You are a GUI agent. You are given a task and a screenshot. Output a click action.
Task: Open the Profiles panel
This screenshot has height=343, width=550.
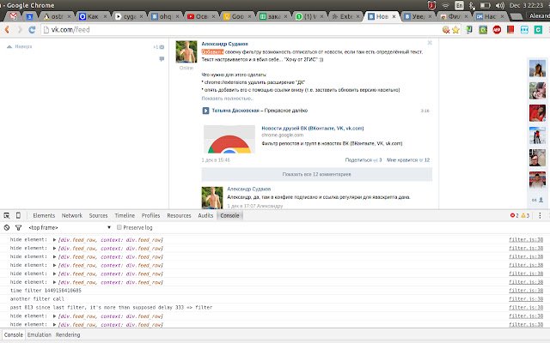150,215
